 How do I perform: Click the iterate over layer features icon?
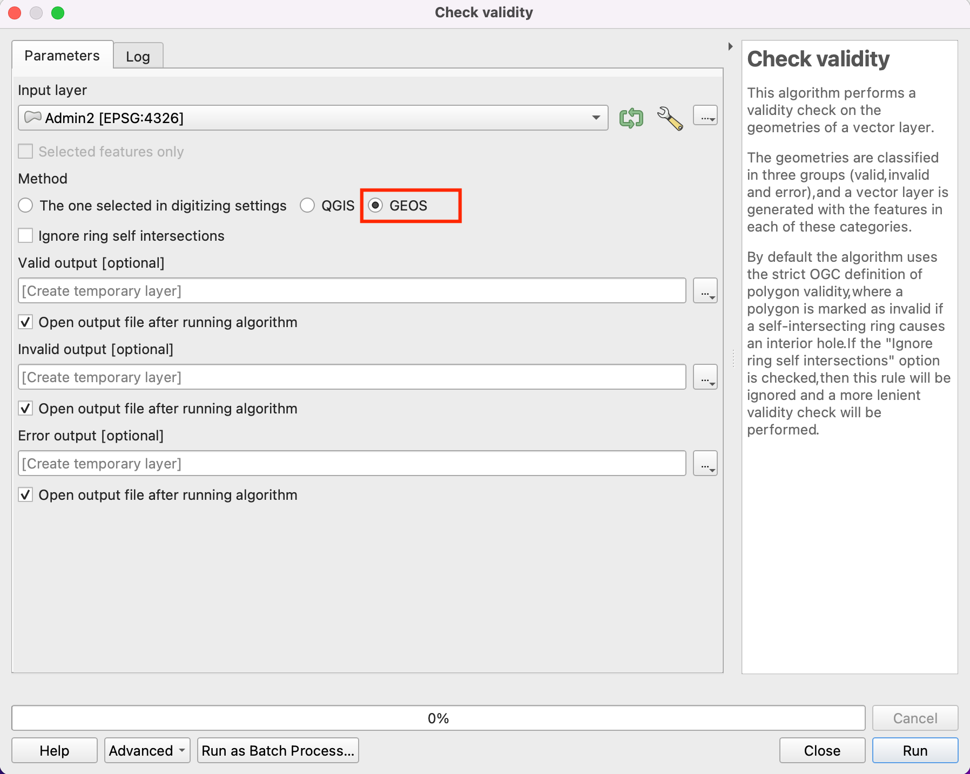[631, 118]
